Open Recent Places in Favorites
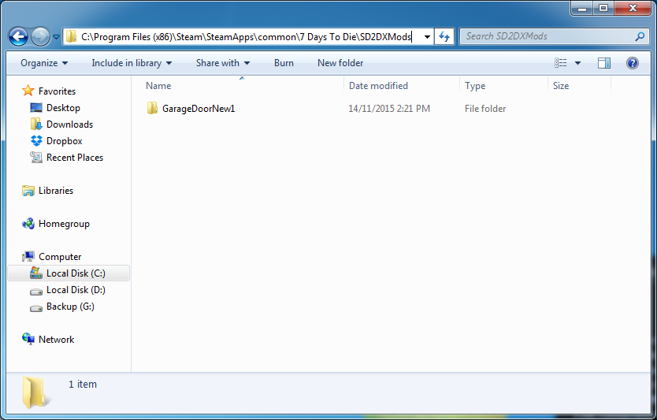Screen dimensions: 657x420 coord(75,158)
